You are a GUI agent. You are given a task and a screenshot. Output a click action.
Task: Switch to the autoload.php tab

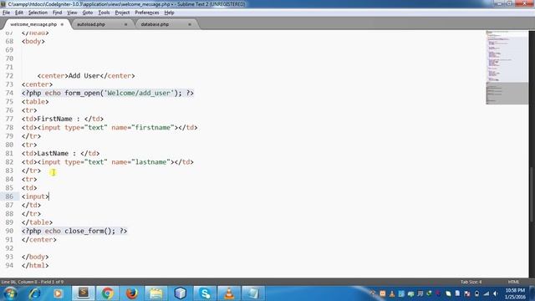(x=91, y=24)
